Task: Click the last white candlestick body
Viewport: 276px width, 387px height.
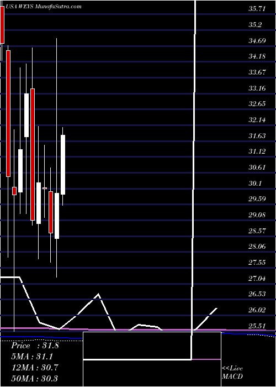Action: pos(63,165)
